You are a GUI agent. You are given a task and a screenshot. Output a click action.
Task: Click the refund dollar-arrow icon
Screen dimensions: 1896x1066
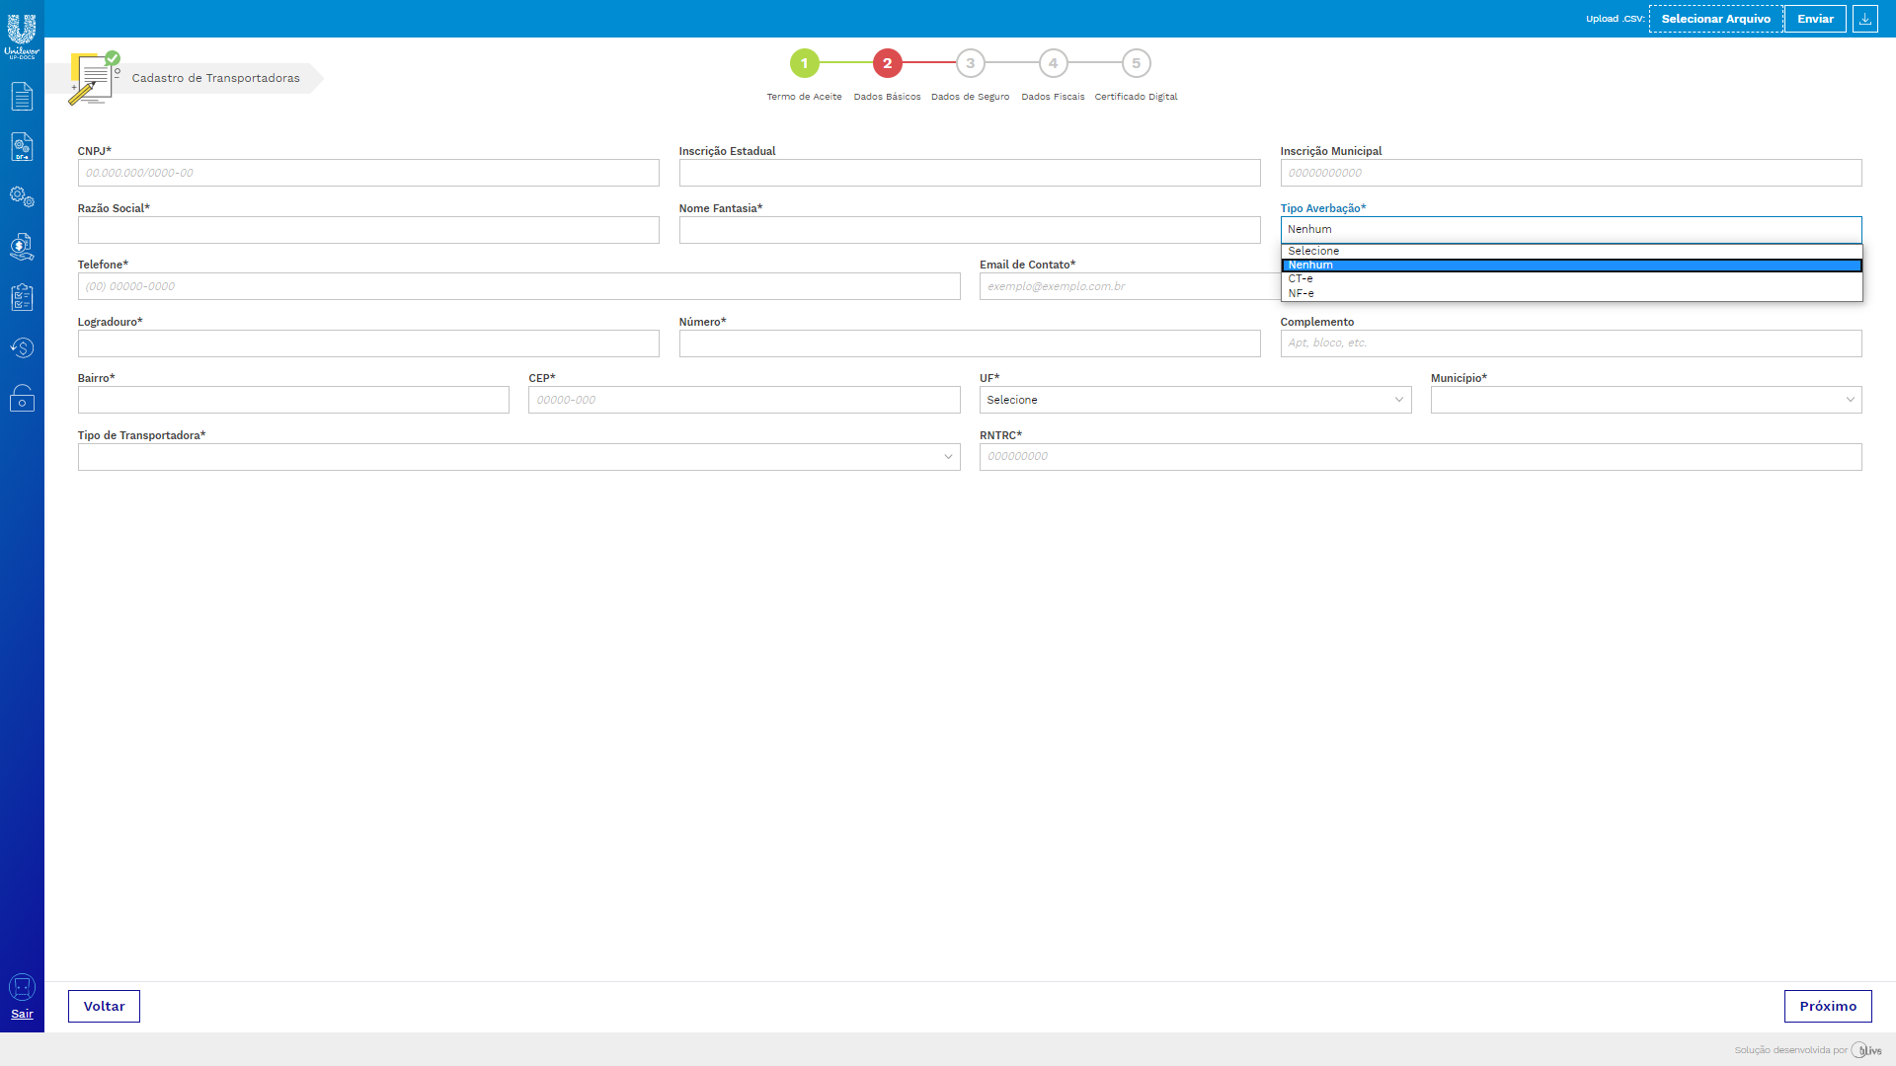pyautogui.click(x=22, y=348)
